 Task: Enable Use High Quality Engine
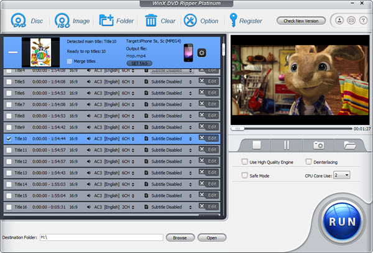(x=244, y=162)
